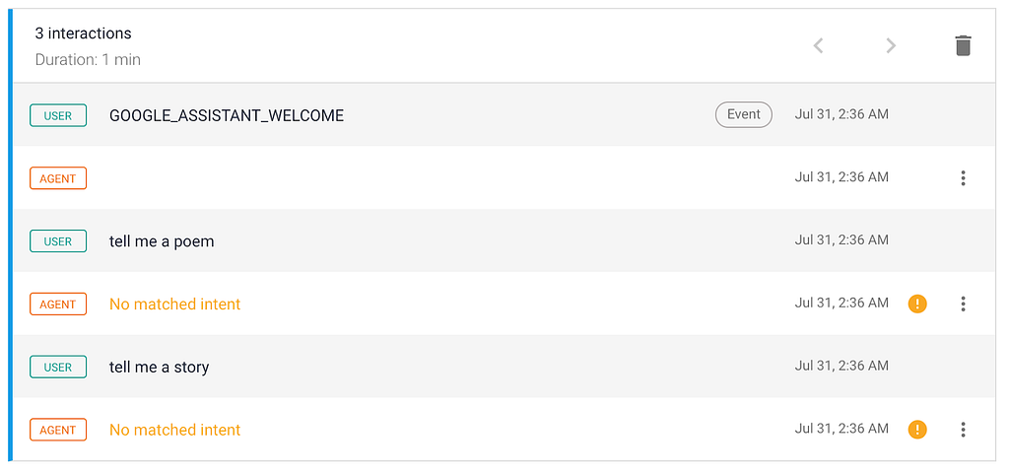Open more options for 'tell me a poem' response
This screenshot has height=474, width=1009.
(x=963, y=304)
